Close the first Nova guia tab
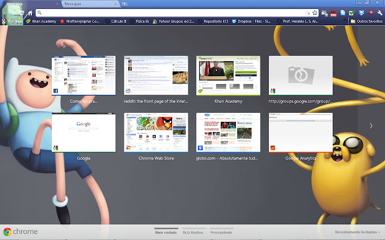 coord(57,4)
